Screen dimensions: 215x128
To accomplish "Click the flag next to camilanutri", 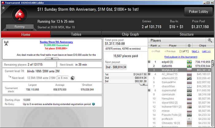I will pyautogui.click(x=190, y=94).
